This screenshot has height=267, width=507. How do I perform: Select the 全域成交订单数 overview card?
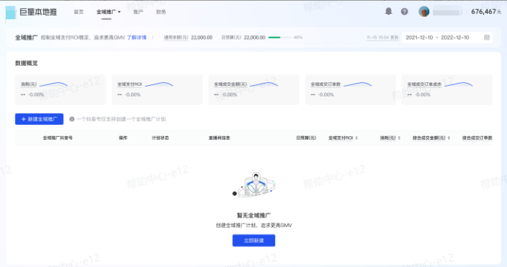(351, 89)
